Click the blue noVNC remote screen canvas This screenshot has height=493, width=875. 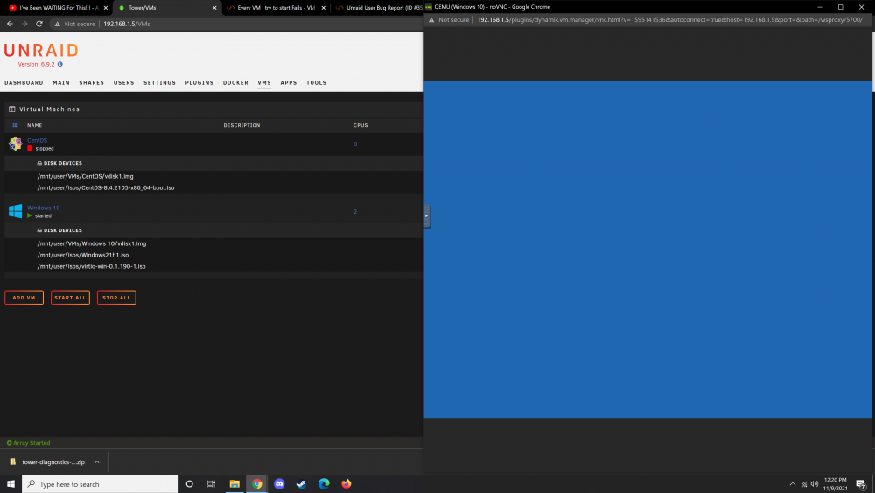[647, 249]
